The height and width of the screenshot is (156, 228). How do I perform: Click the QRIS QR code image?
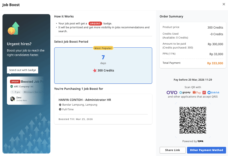point(193,120)
